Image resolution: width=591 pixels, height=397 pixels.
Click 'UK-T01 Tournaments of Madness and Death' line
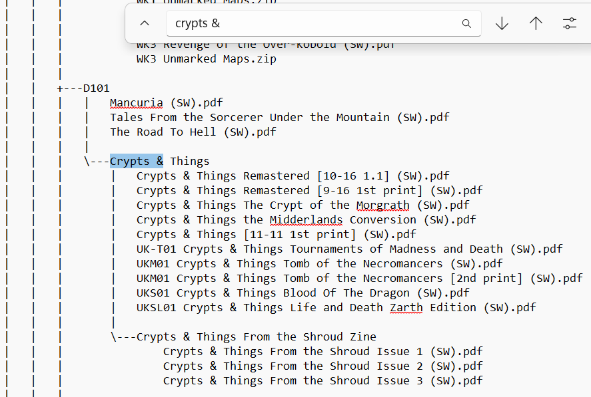(x=349, y=249)
